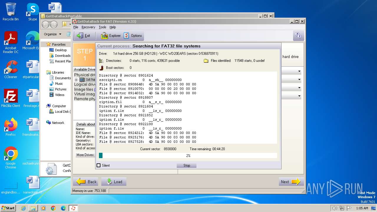Open the Explorer toolbar button
This screenshot has width=377, height=212.
coord(111,36)
